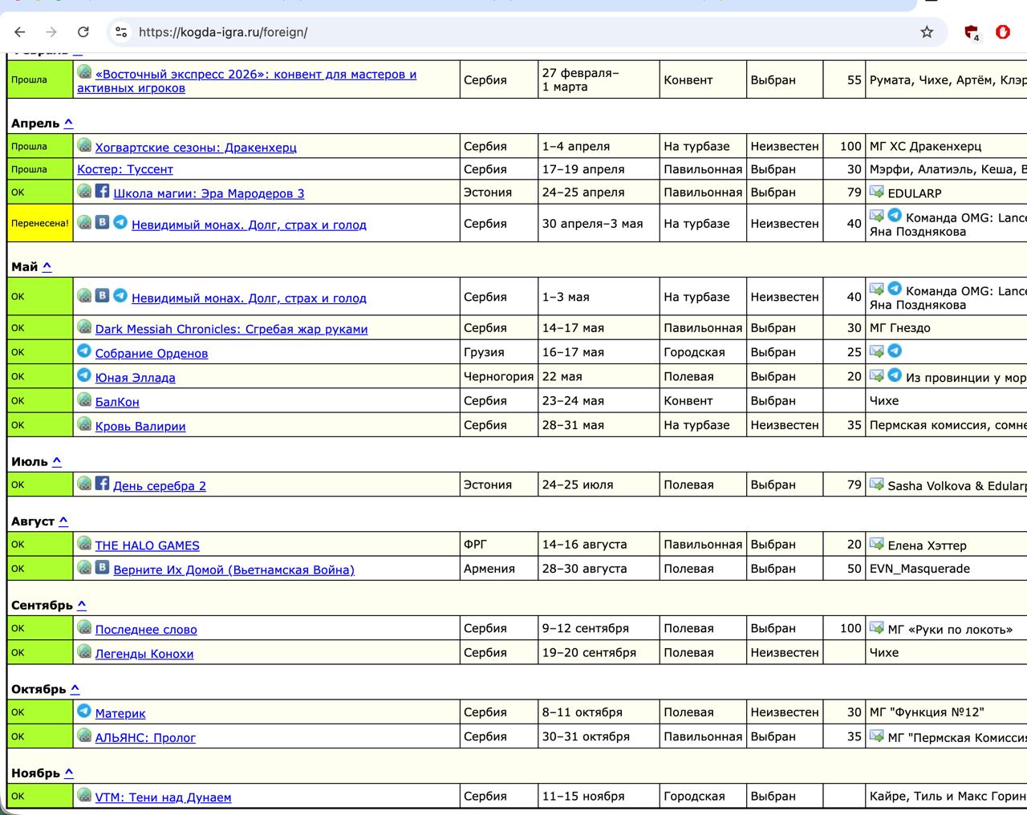
Task: Click the caret link next to Май
Action: pos(47,266)
